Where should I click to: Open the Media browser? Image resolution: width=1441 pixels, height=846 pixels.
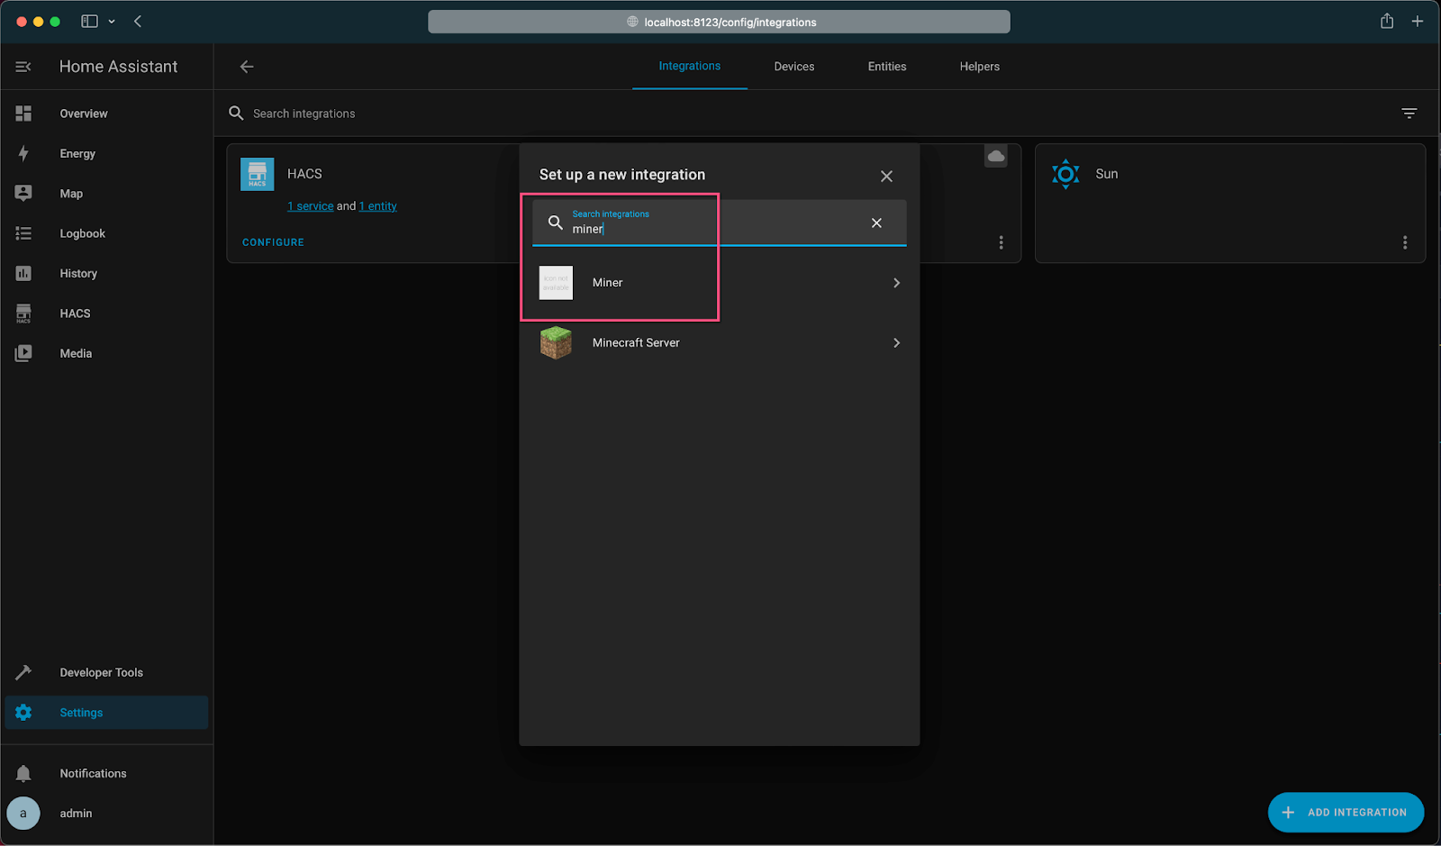(106, 353)
